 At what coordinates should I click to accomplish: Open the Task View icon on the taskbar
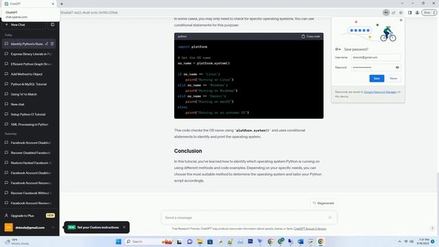coord(180,242)
